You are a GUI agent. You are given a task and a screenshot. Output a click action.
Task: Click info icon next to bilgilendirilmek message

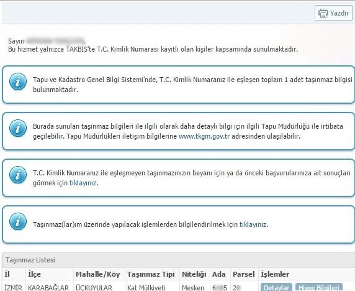pyautogui.click(x=18, y=221)
